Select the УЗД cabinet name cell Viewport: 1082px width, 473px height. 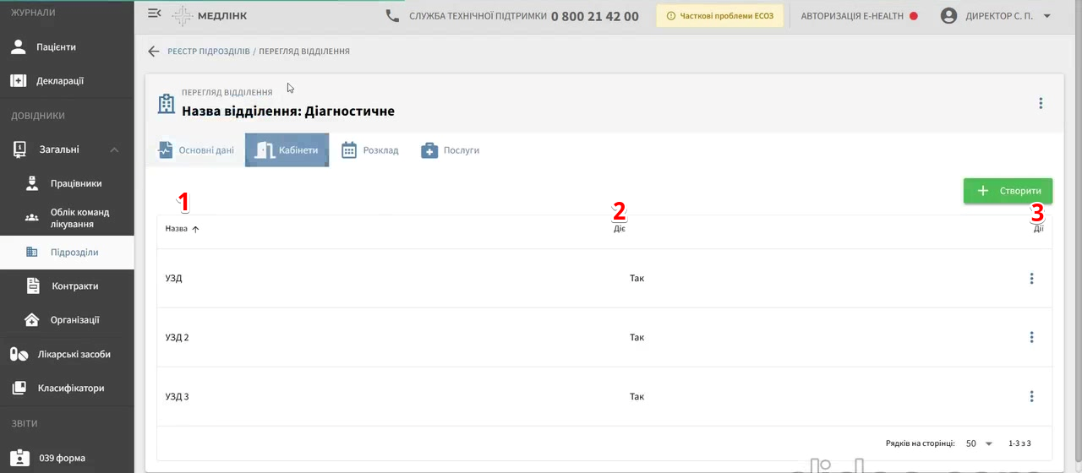point(173,279)
